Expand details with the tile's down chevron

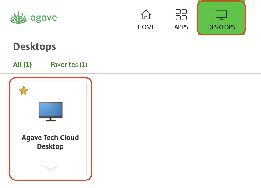[x=50, y=167]
